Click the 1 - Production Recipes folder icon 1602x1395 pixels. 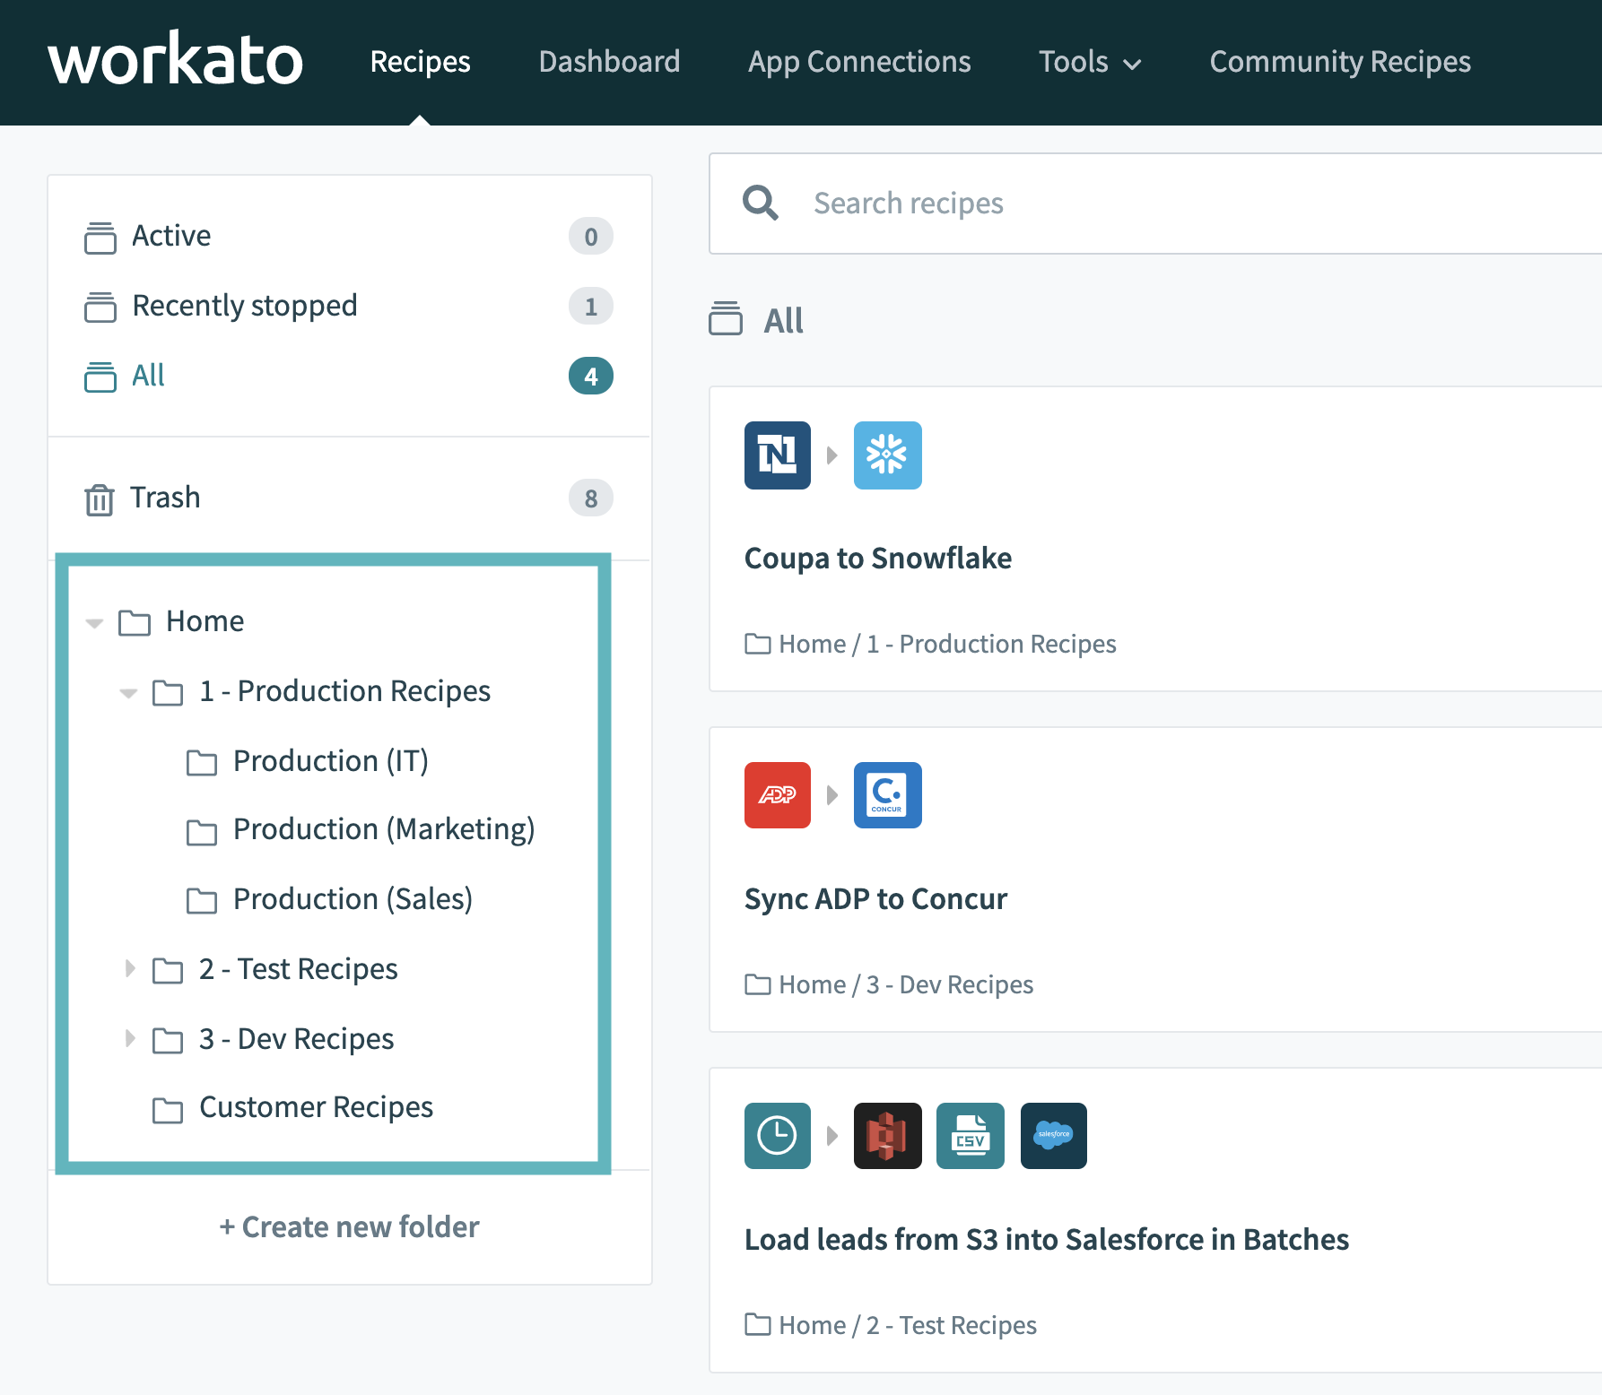(x=168, y=693)
